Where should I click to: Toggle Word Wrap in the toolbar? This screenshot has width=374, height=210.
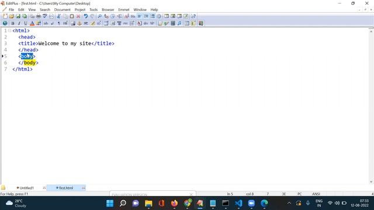pyautogui.click(x=140, y=16)
